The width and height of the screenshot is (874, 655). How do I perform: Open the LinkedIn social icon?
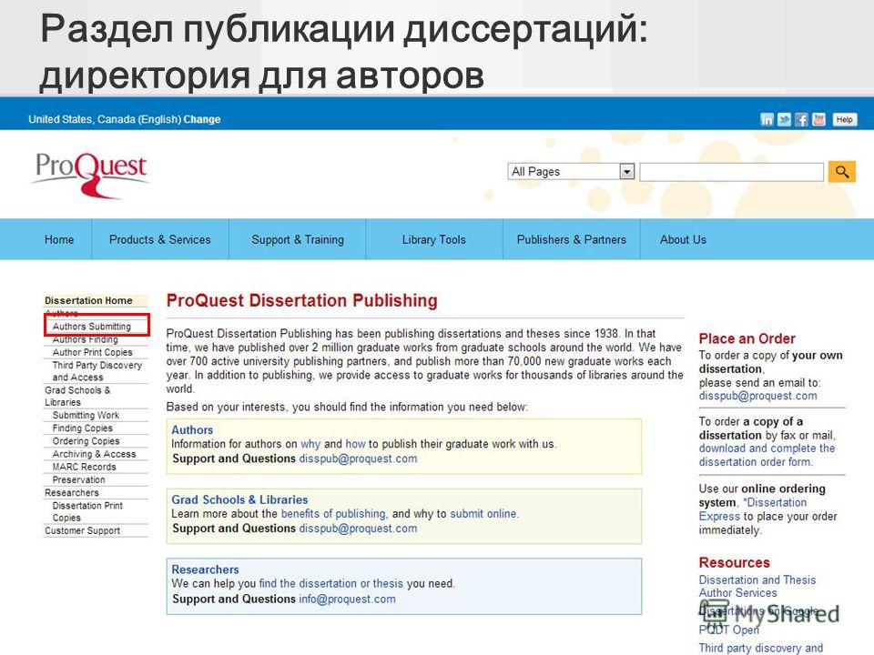[x=767, y=119]
